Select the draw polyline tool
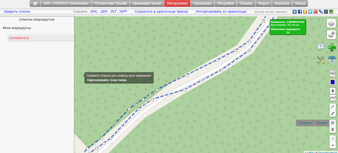The image size is (338, 153). tap(333, 97)
